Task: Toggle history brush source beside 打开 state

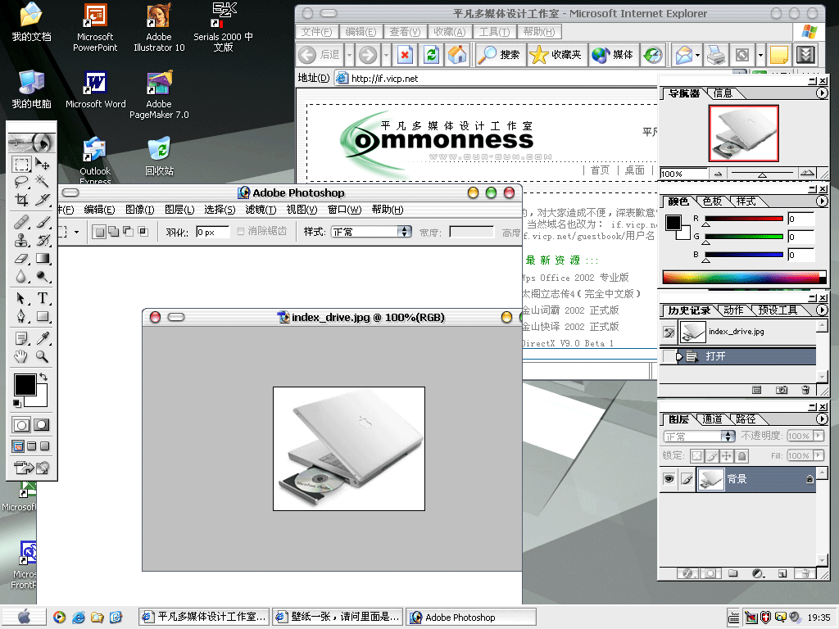Action: [669, 356]
